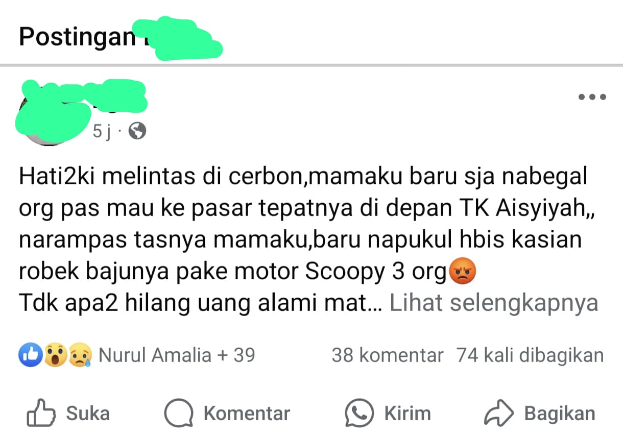Screen dimensions: 623x436
Task: Open the 38 komentar list
Action: (x=388, y=355)
